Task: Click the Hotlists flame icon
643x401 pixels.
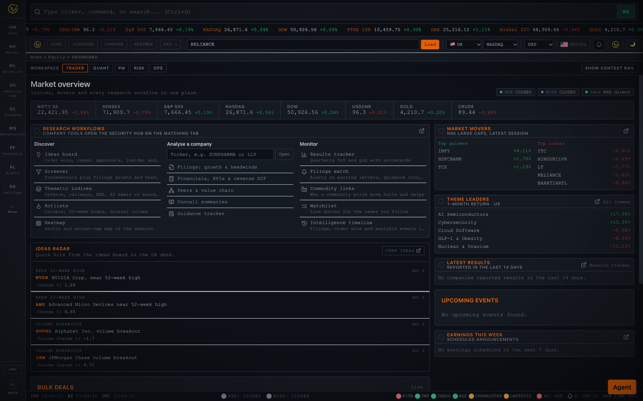Action: coord(39,206)
